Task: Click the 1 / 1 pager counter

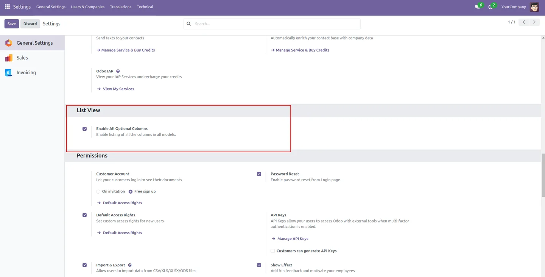Action: click(512, 22)
